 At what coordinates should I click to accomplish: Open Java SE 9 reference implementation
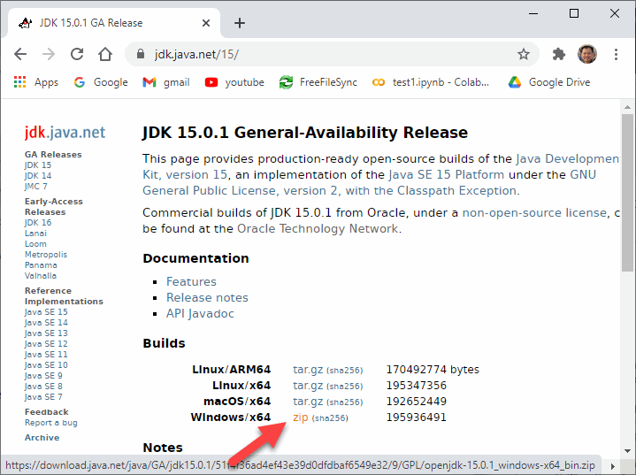(43, 376)
